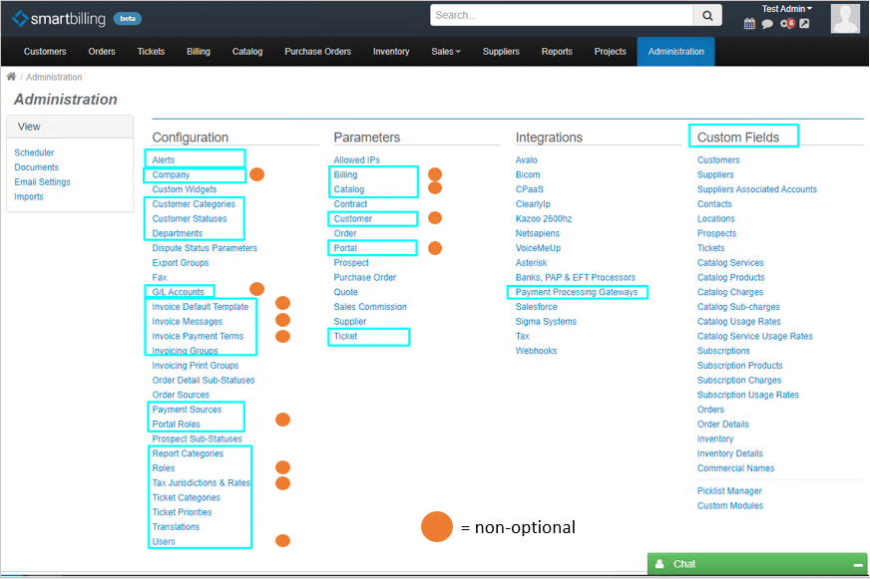Click the user avatar picture
This screenshot has height=579, width=870.
coord(844,18)
